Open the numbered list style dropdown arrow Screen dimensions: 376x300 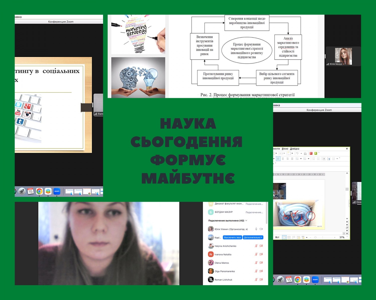coord(309,159)
